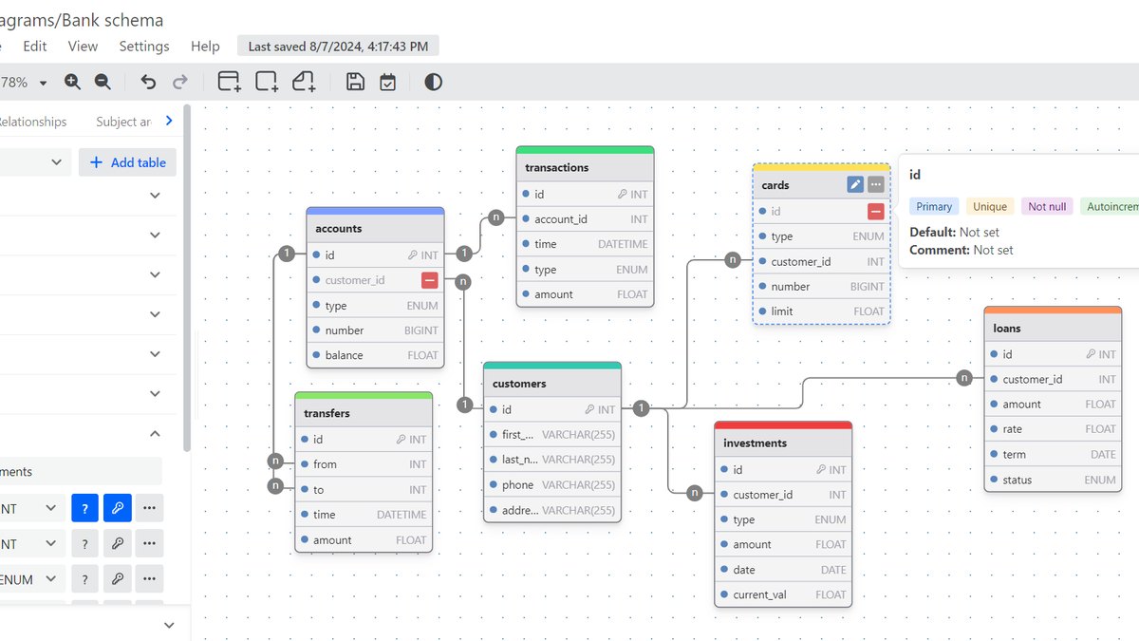Open the INT type dropdown of first field
Viewport: 1139px width, 641px height.
pyautogui.click(x=33, y=508)
